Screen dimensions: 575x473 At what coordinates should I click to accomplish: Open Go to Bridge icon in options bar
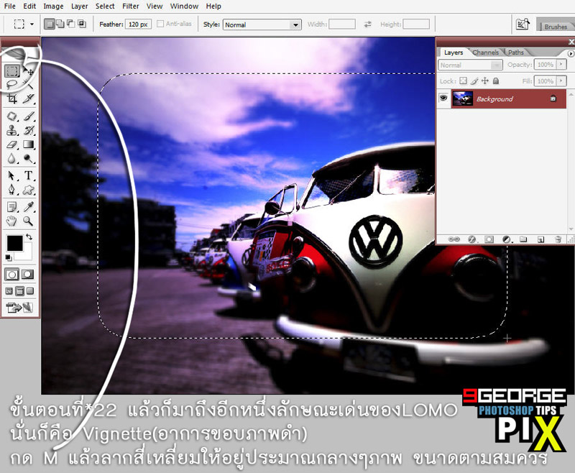tap(523, 24)
